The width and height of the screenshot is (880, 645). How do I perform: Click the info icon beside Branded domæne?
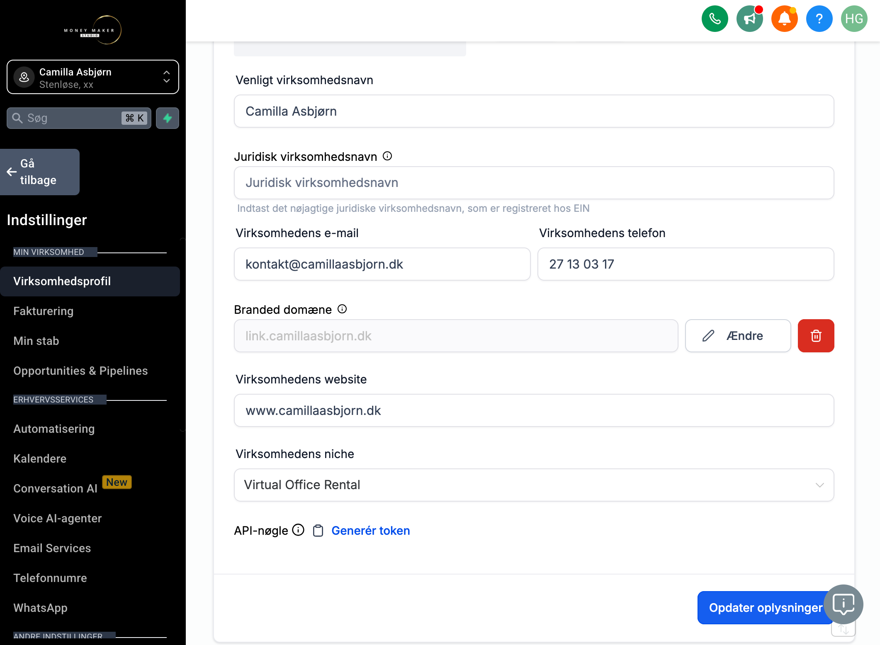coord(342,309)
